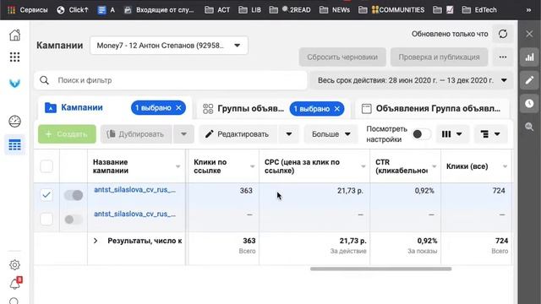Open the edit pencil panel icon
This screenshot has height=304, width=541.
pyautogui.click(x=529, y=80)
